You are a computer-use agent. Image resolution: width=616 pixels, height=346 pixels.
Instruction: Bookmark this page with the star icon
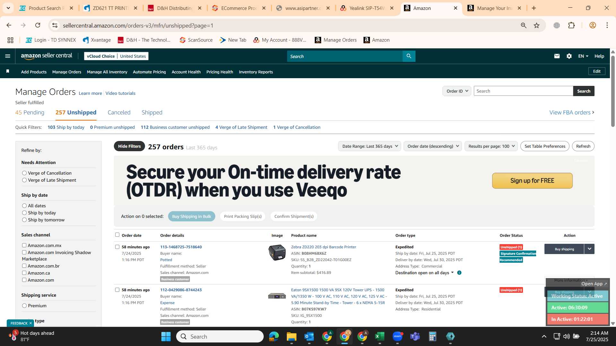536,25
